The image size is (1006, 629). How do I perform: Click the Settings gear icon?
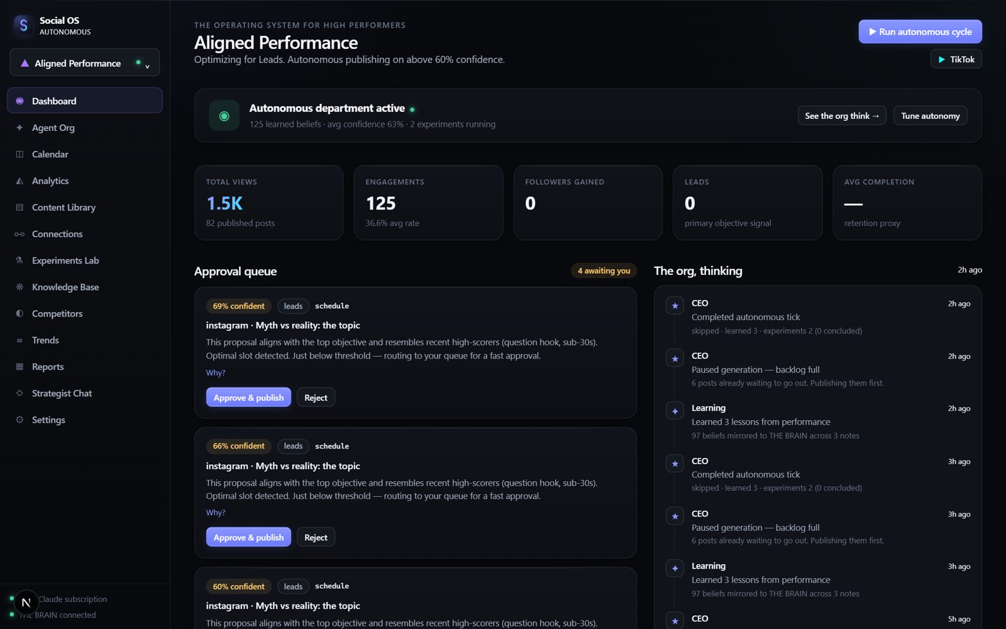(19, 420)
